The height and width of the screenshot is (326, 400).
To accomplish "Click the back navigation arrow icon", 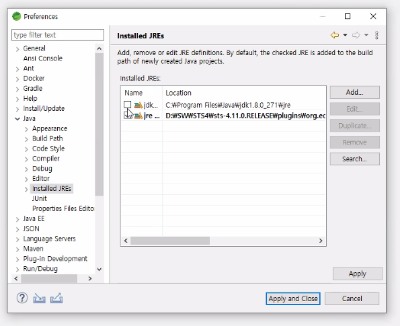I will click(335, 35).
